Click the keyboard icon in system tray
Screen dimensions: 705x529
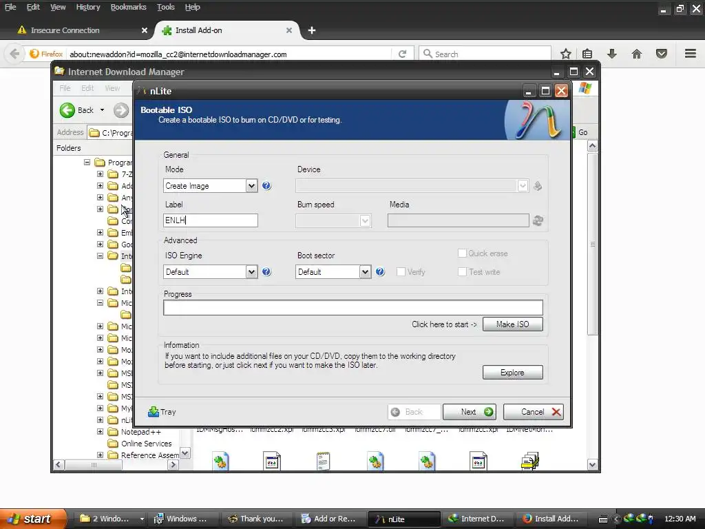tap(603, 519)
